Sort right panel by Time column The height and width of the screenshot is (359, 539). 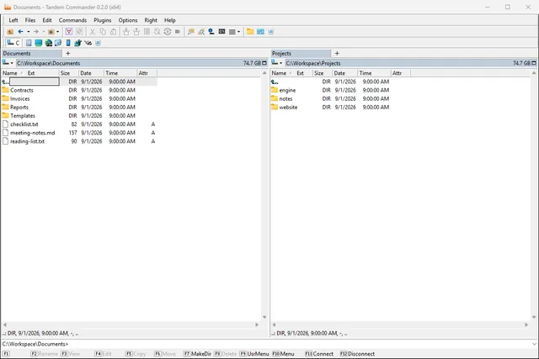(374, 73)
